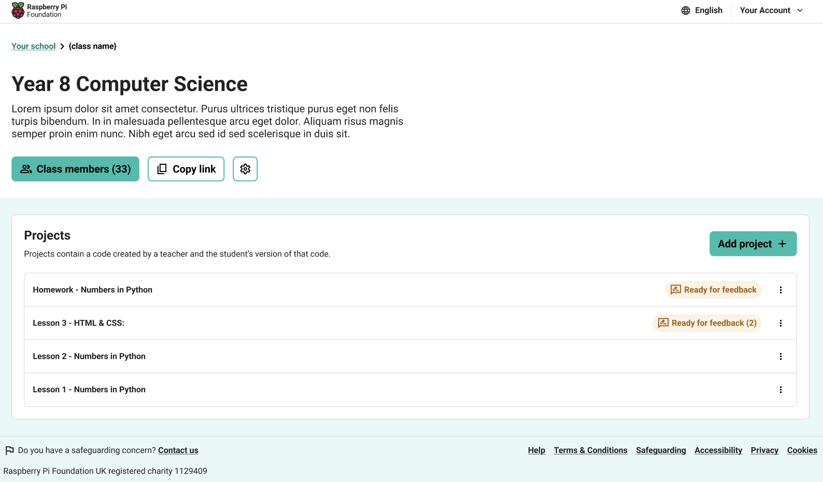The height and width of the screenshot is (482, 823).
Task: Open the Help page from footer
Action: (536, 450)
